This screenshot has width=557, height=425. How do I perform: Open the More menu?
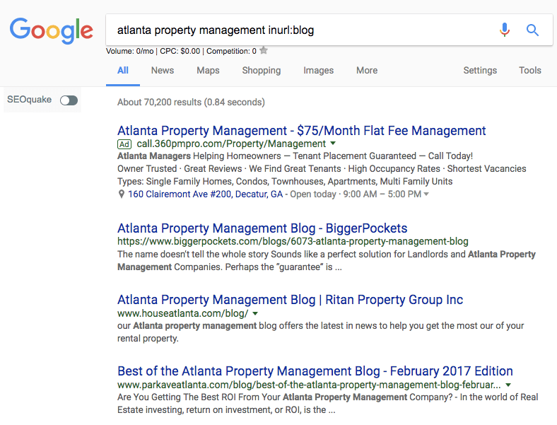tap(367, 70)
